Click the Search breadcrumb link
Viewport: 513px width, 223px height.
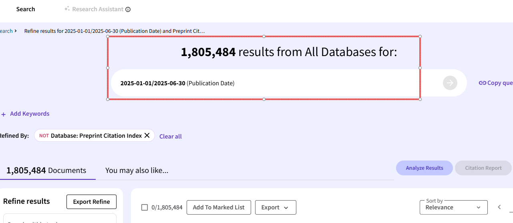(6, 31)
